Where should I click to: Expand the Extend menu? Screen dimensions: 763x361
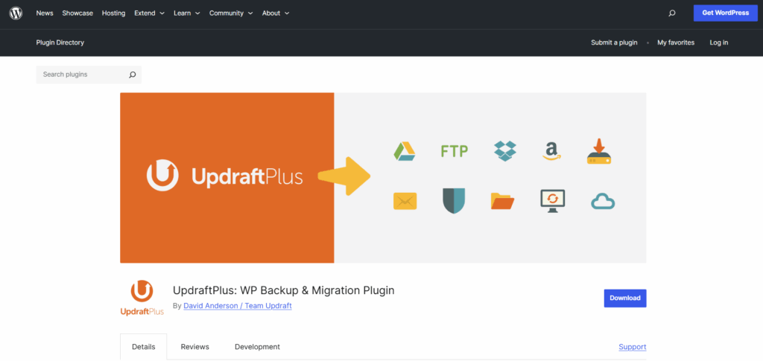click(x=149, y=13)
